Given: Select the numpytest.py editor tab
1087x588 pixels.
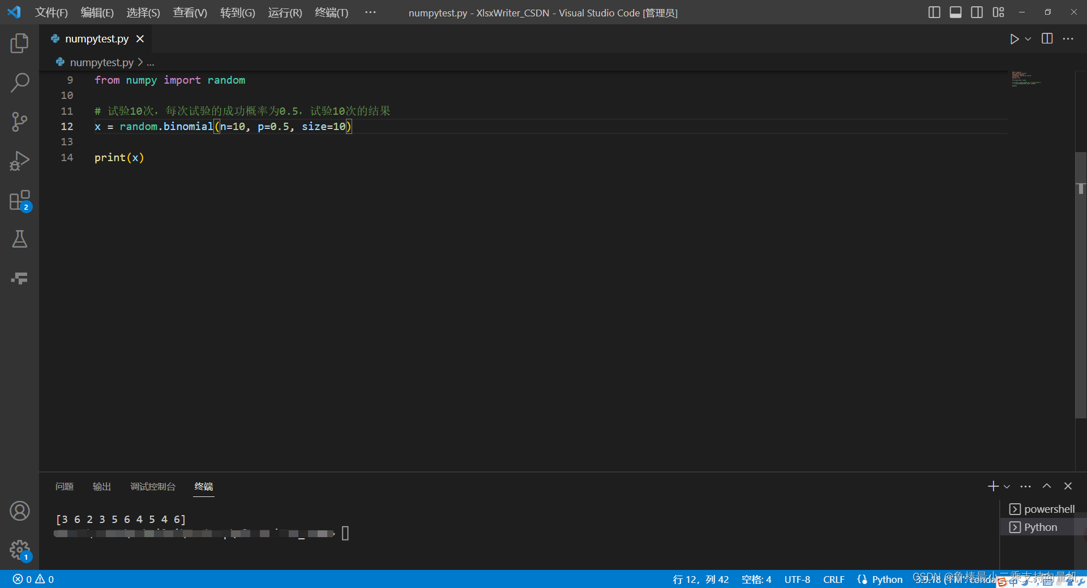Looking at the screenshot, I should tap(97, 39).
